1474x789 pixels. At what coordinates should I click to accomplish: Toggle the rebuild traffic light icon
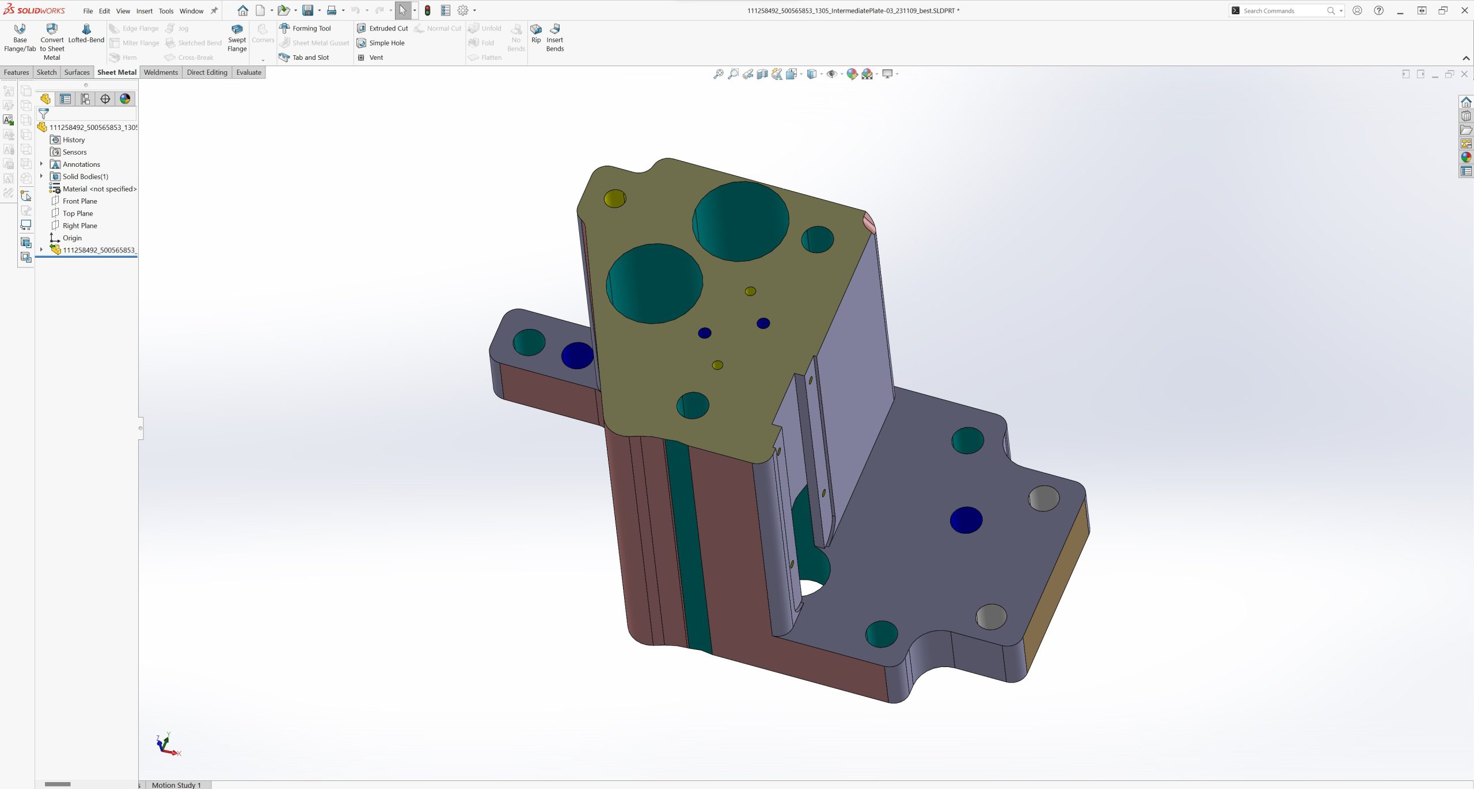click(x=427, y=10)
